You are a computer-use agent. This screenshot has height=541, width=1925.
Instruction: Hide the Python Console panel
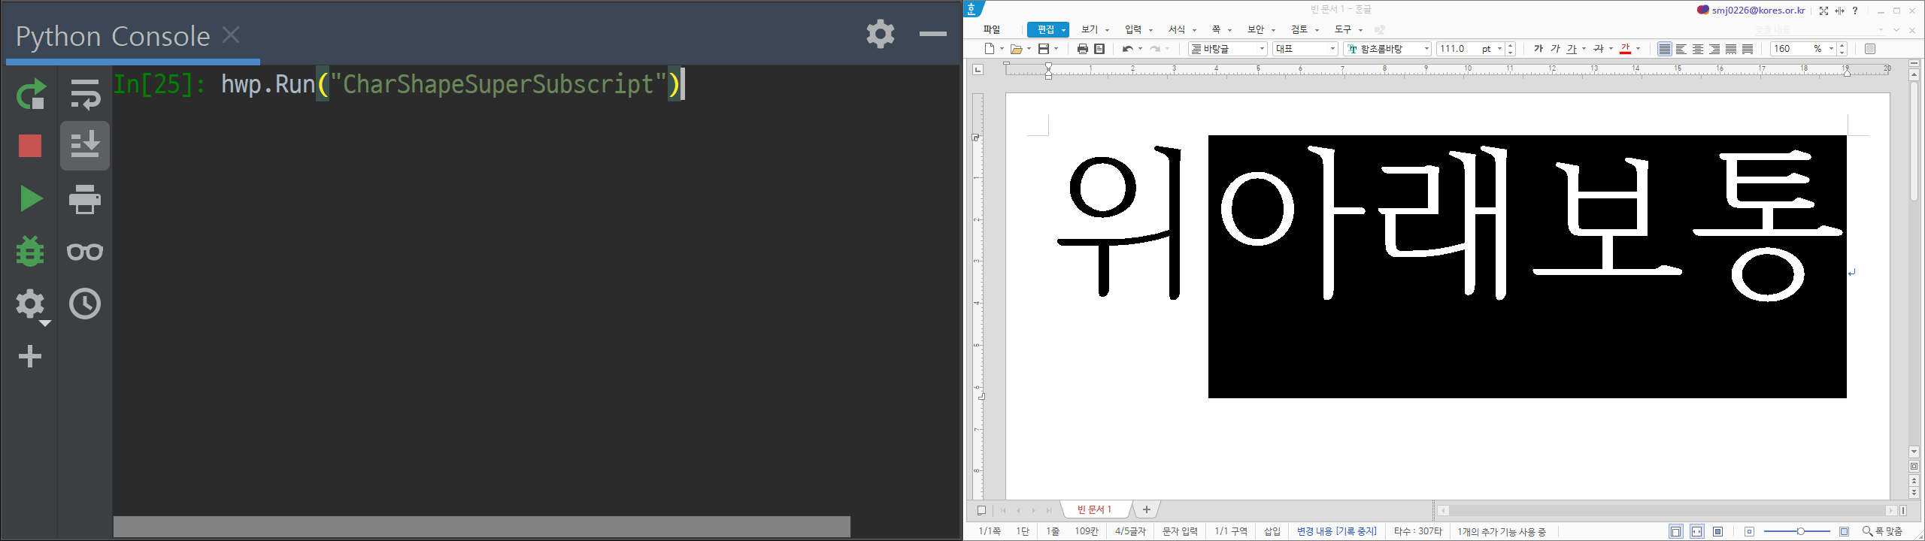click(x=933, y=34)
